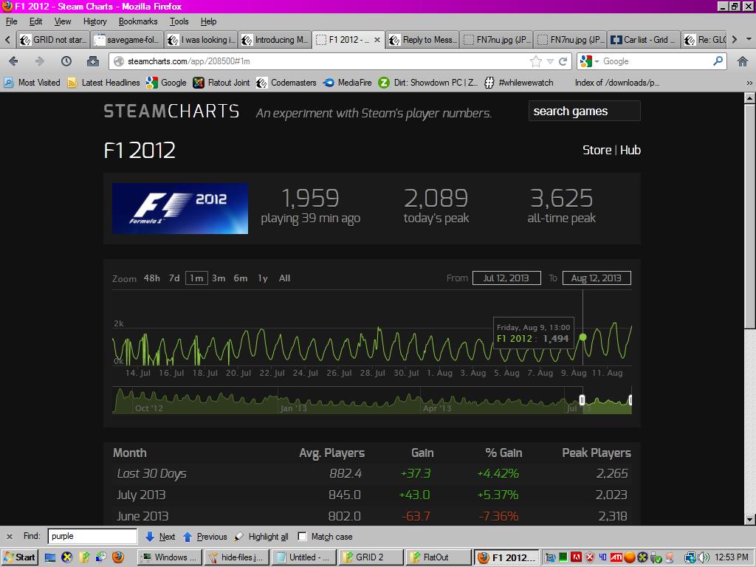
Task: Open the Help menu
Action: coord(208,21)
